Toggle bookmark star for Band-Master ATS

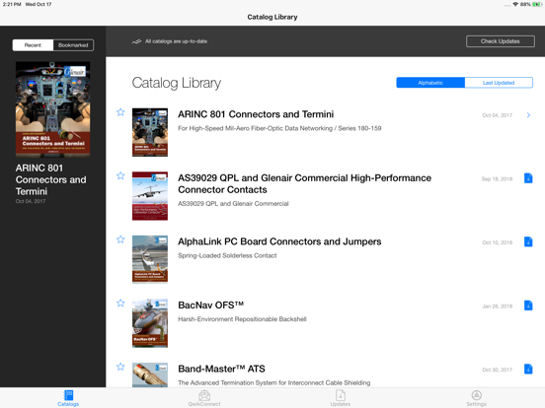[x=120, y=367]
